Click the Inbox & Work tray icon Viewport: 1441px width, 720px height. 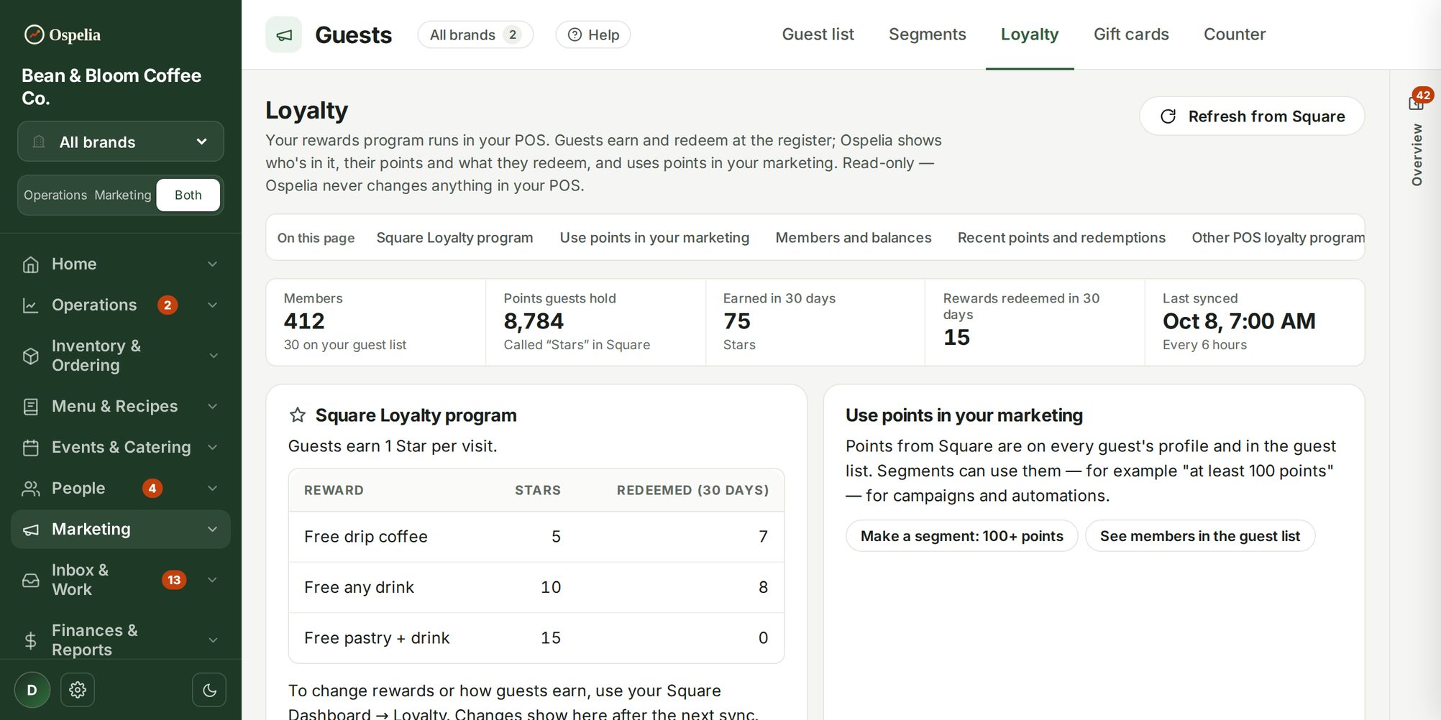[30, 580]
